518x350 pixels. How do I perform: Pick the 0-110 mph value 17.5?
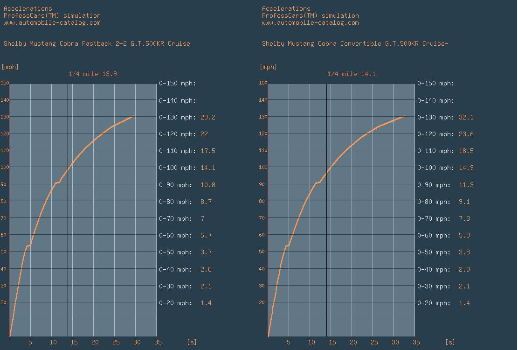pyautogui.click(x=208, y=151)
